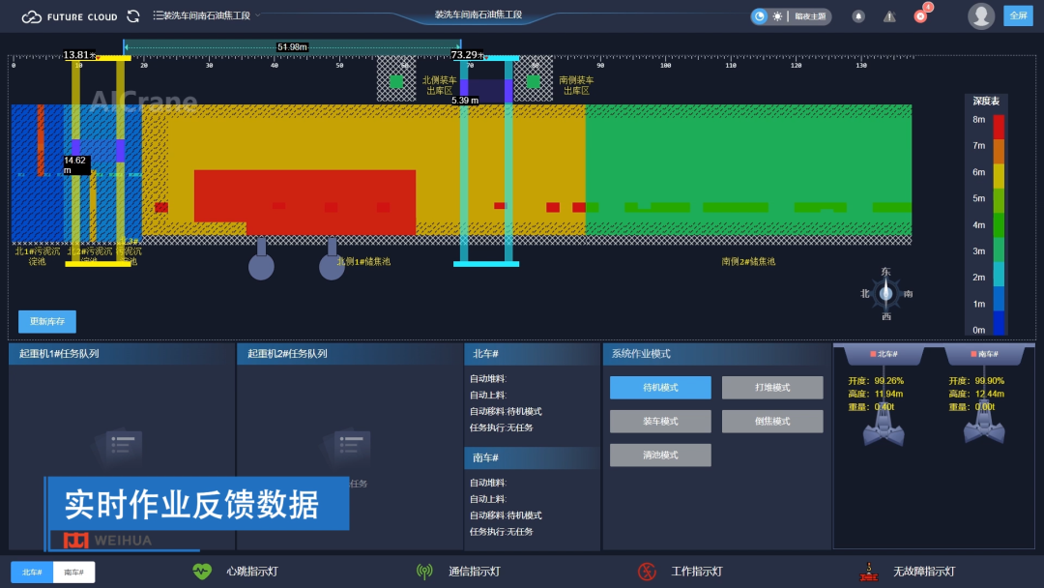The image size is (1044, 588).
Task: Open the warning triangle alerts icon
Action: [889, 16]
